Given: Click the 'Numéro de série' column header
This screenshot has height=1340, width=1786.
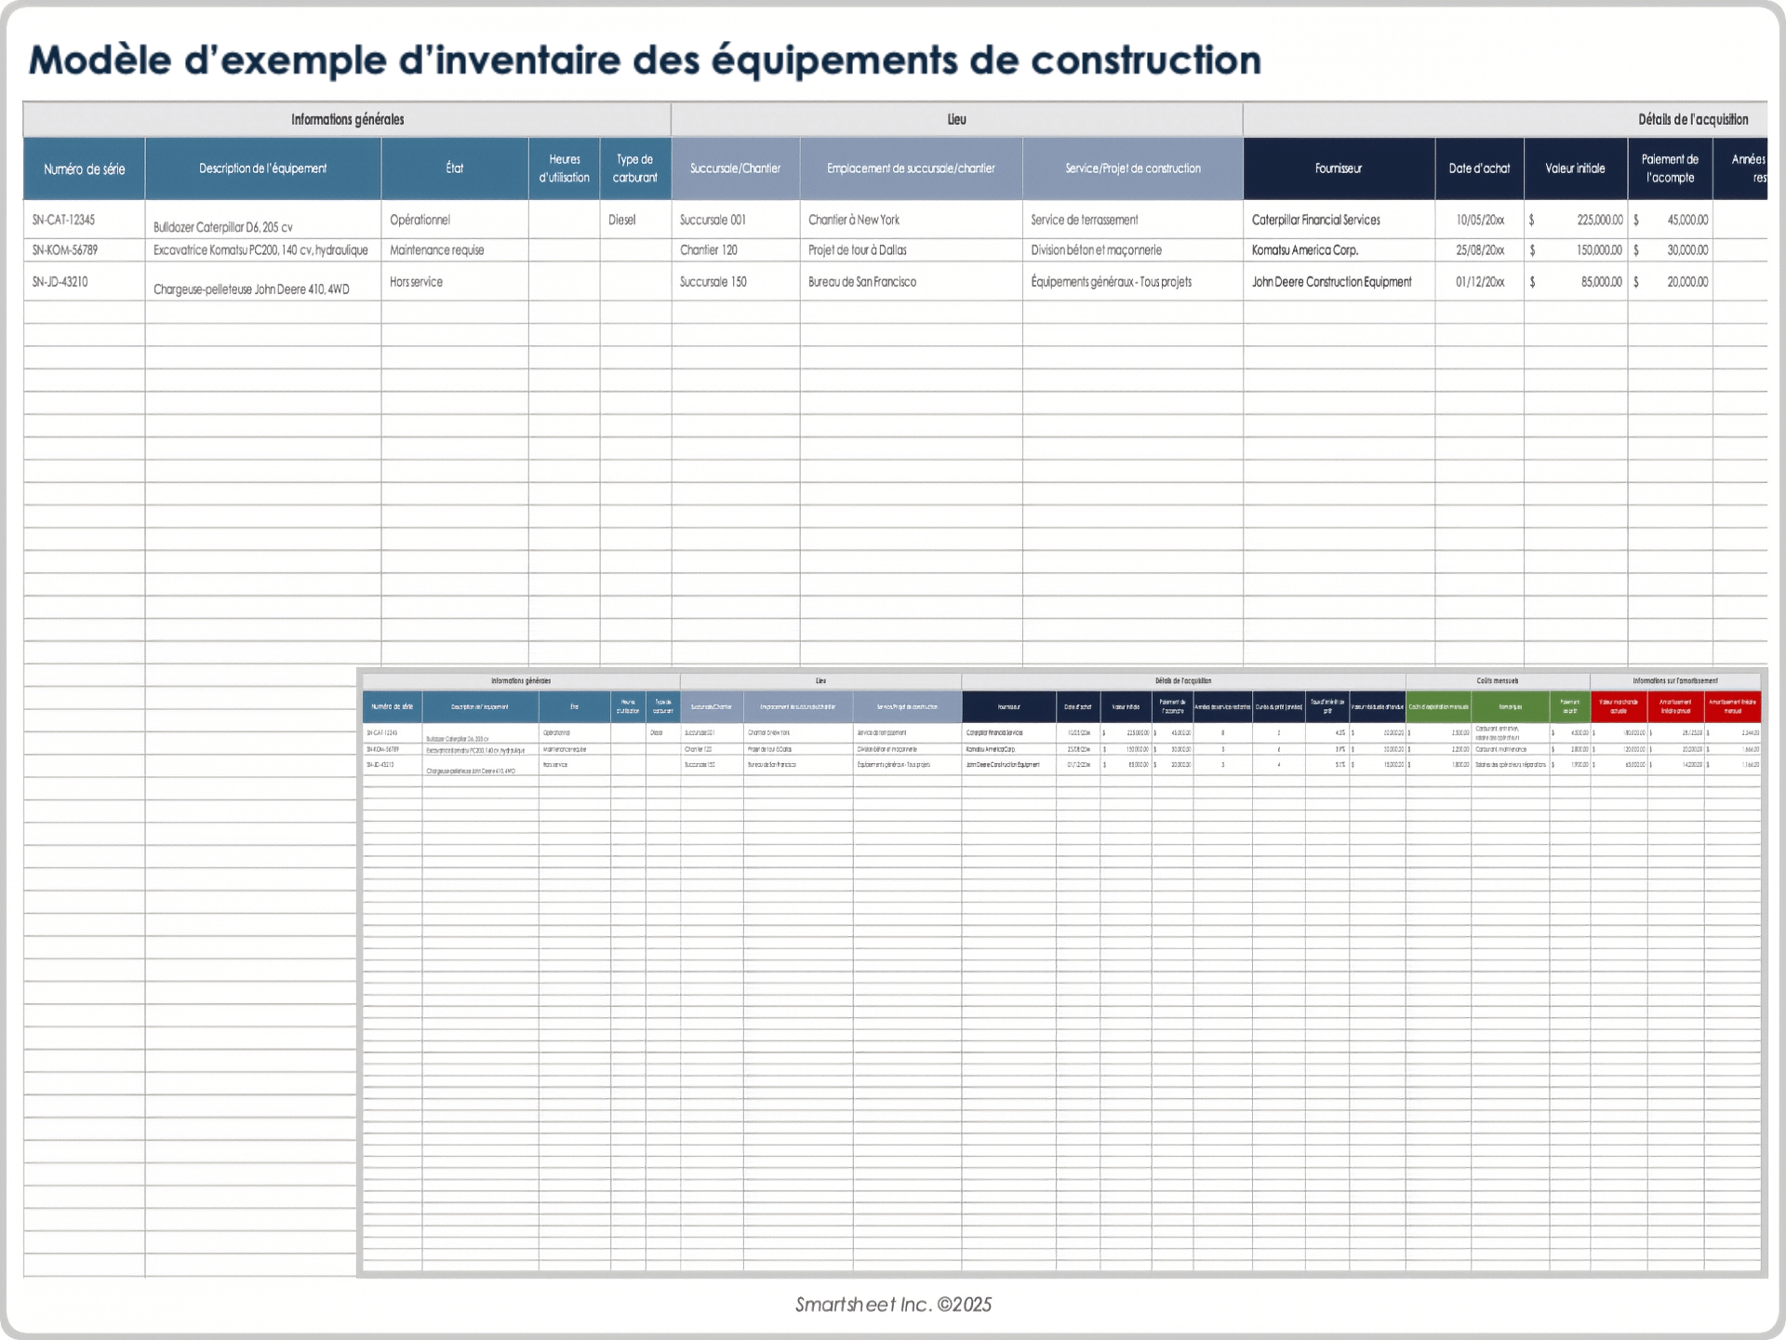Looking at the screenshot, I should click(84, 168).
